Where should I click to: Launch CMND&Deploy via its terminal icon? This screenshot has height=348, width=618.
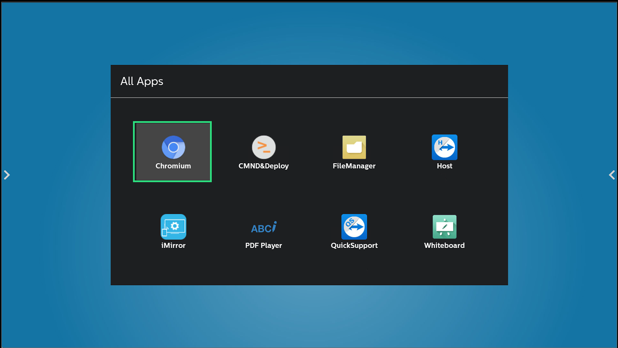point(263,147)
